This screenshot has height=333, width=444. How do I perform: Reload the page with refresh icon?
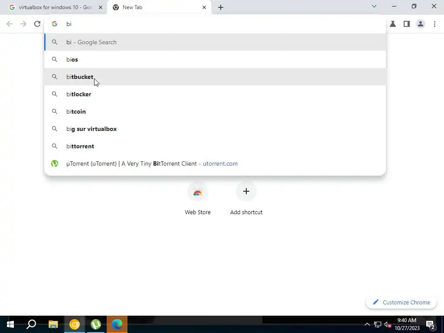pos(37,24)
